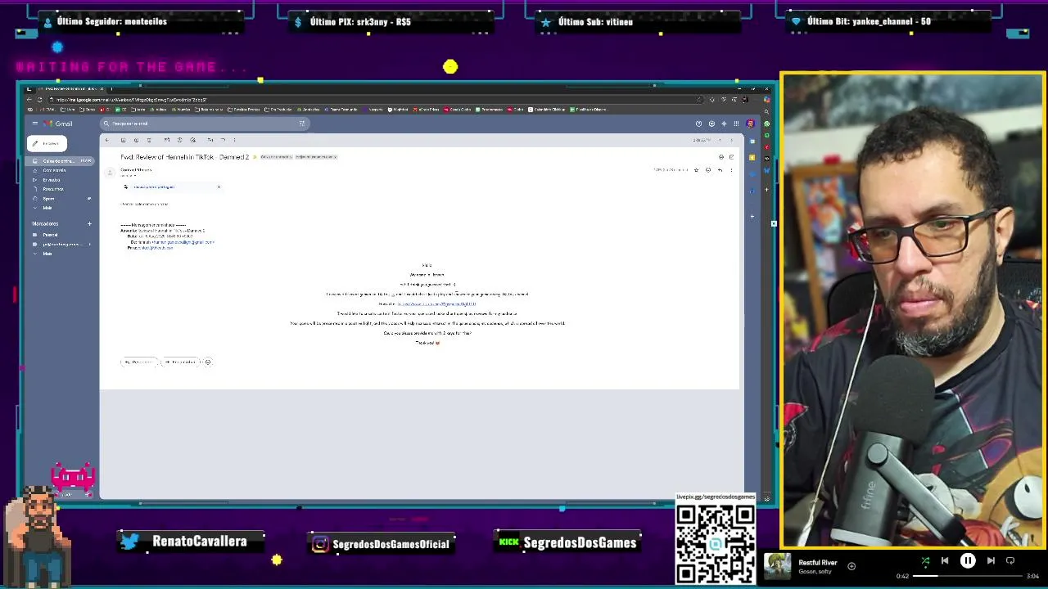1048x589 pixels.
Task: Go to older email arrow
Action: pyautogui.click(x=732, y=140)
